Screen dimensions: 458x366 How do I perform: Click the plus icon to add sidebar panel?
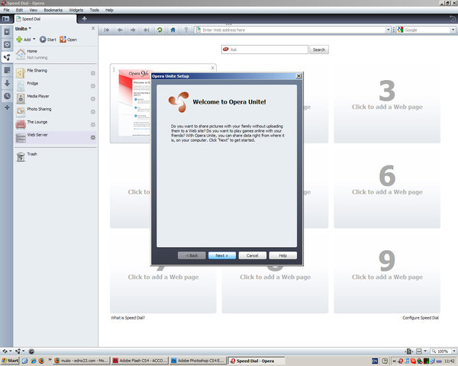click(7, 108)
